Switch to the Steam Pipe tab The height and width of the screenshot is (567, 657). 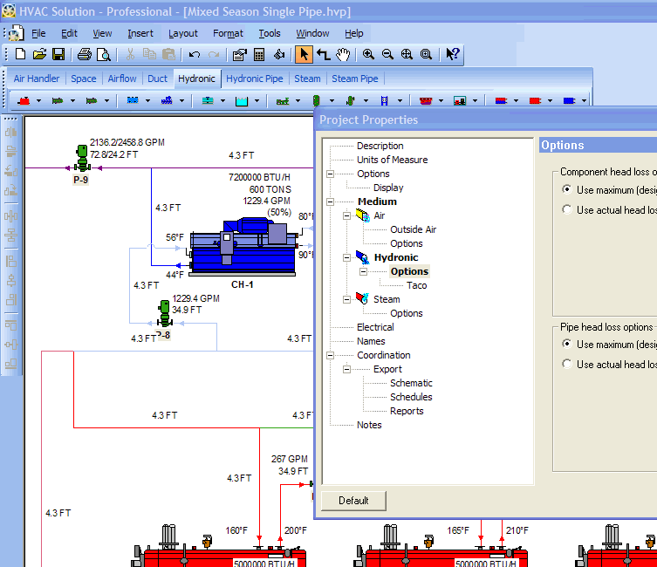(x=355, y=79)
